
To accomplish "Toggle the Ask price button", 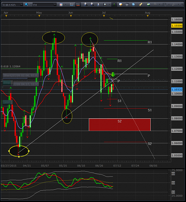I will point(78,5).
